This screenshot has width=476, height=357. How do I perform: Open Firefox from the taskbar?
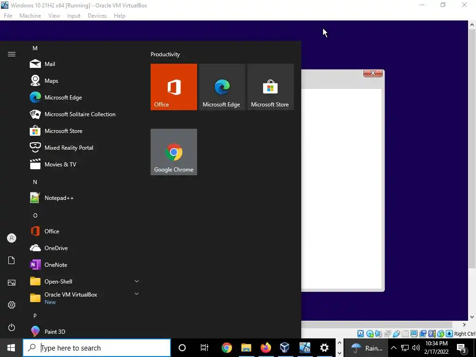click(x=265, y=348)
